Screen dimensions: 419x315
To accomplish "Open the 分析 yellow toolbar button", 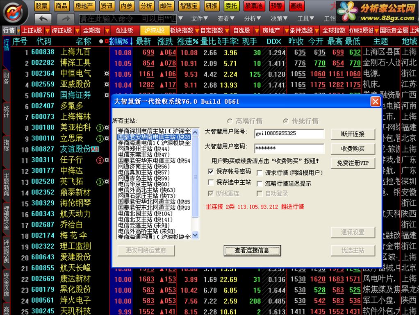I will point(146,6).
